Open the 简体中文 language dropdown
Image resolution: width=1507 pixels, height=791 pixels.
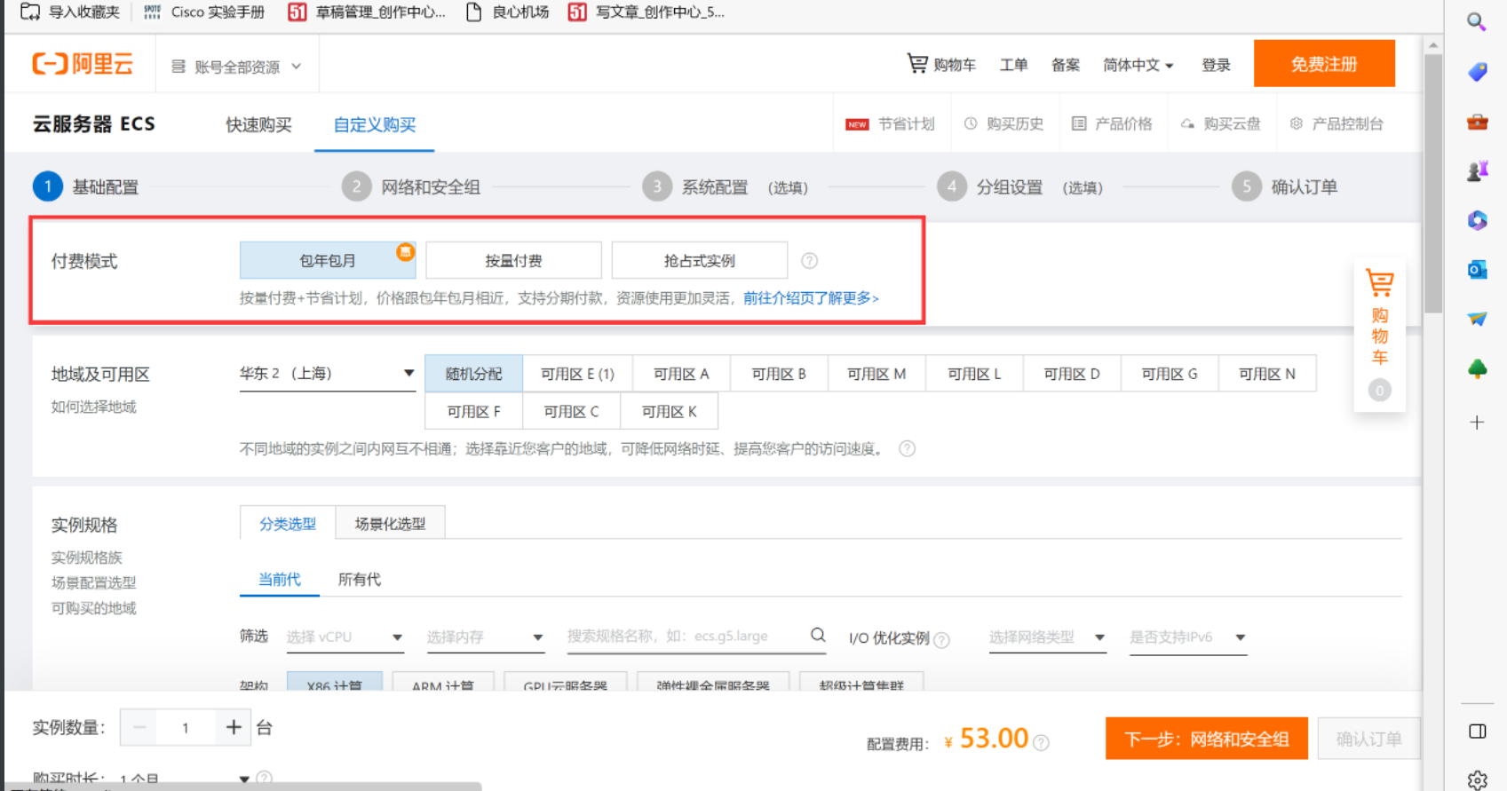pyautogui.click(x=1138, y=65)
